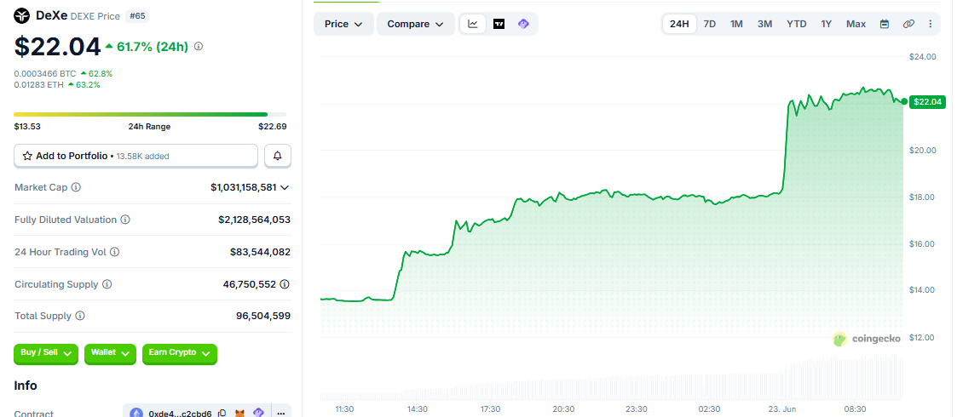Click the $24.00 price axis label
The image size is (957, 417).
coord(922,57)
